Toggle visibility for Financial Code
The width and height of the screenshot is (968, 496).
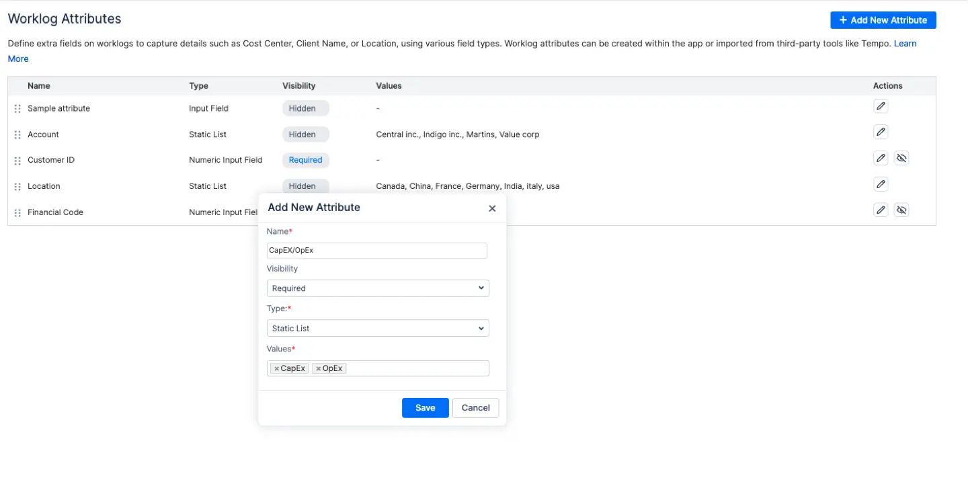pos(901,209)
